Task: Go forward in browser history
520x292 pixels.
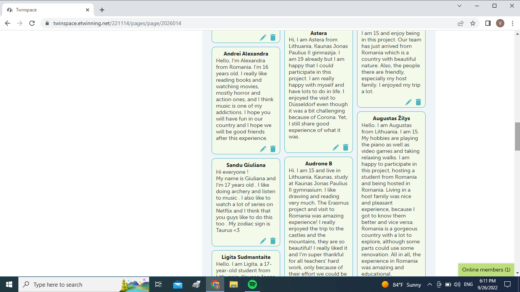Action: click(20, 23)
